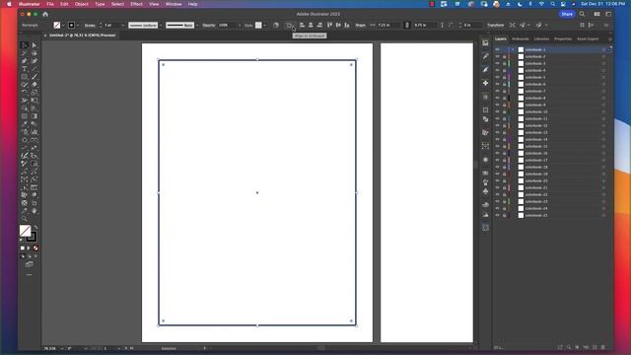
Task: Hide layer colorbook-16 with its eye icon
Action: click(497, 154)
